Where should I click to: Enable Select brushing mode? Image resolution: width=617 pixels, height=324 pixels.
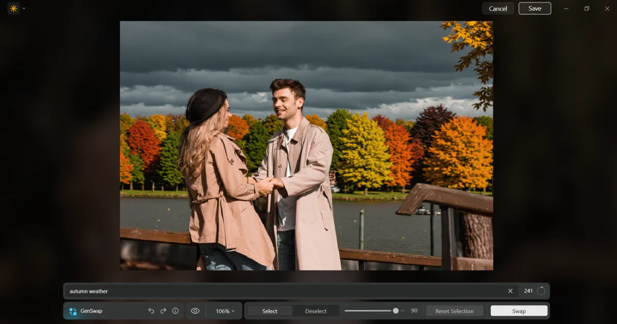tap(269, 311)
